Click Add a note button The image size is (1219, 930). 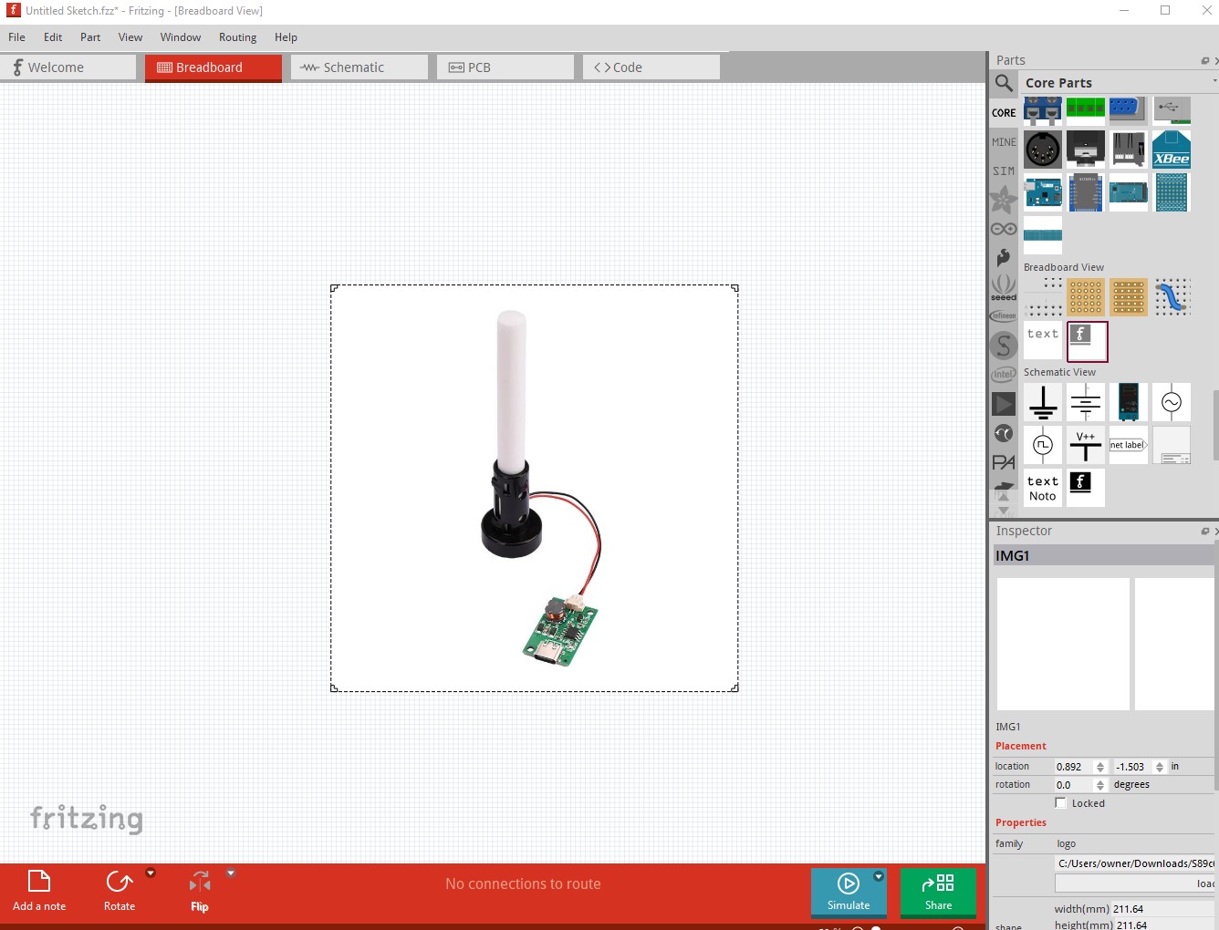click(39, 890)
